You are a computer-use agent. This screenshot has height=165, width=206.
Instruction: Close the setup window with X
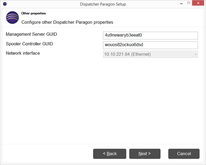(x=198, y=3)
